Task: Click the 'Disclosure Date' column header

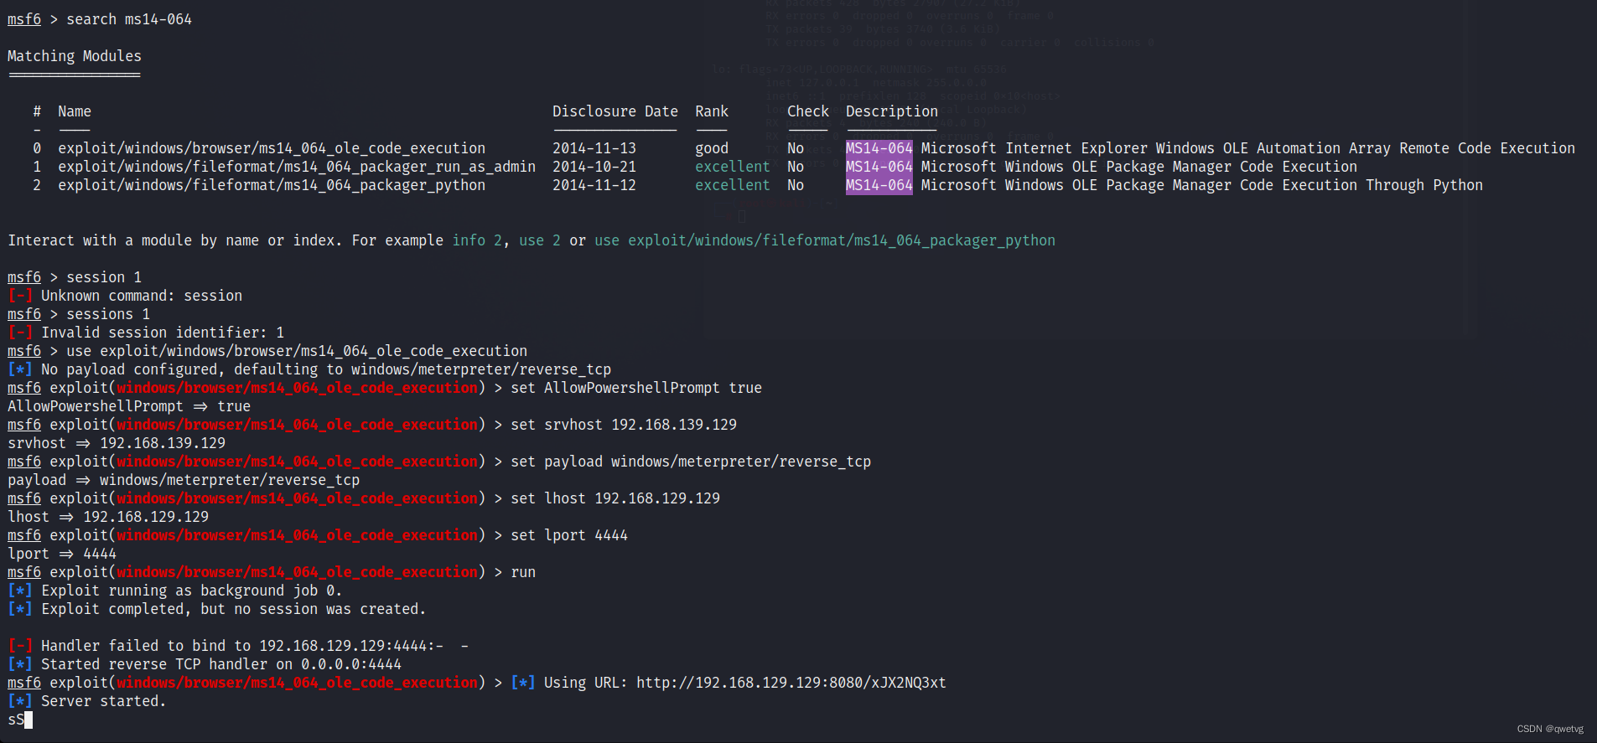Action: pyautogui.click(x=614, y=111)
